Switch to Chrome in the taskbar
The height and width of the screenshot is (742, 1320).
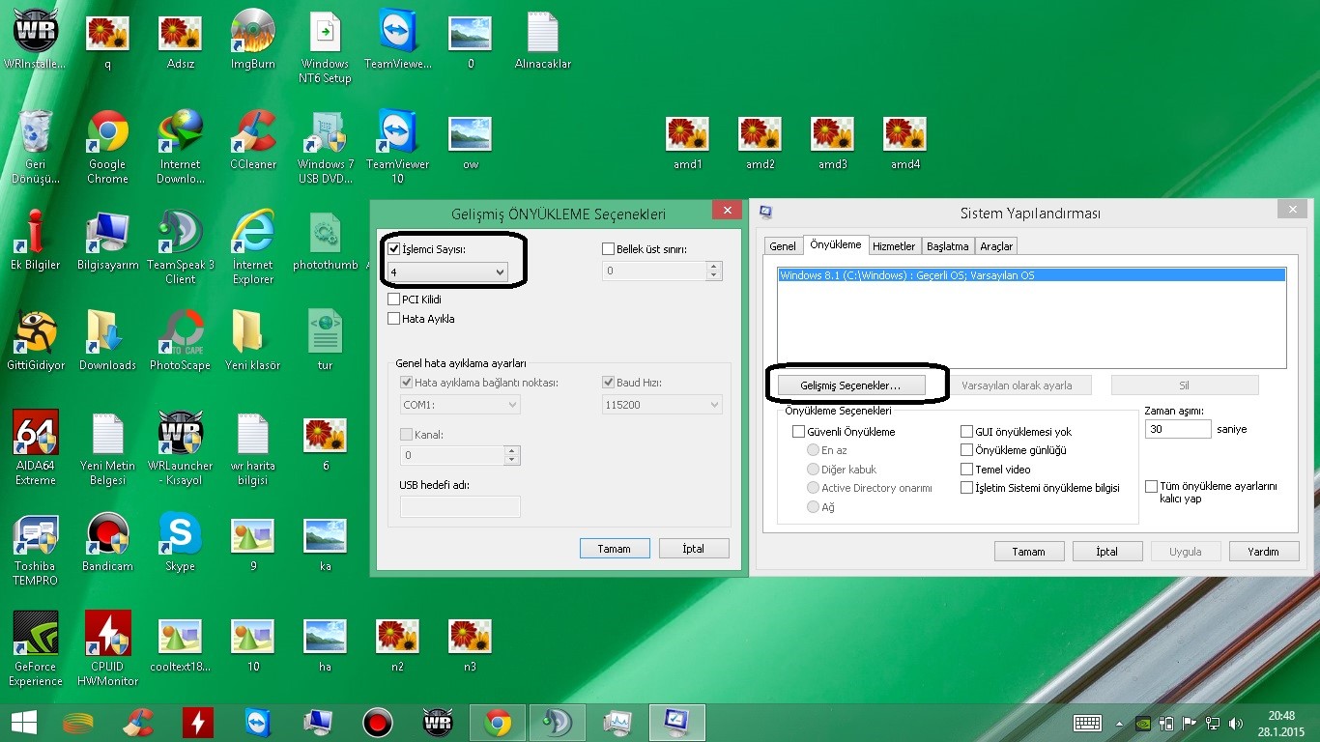pyautogui.click(x=498, y=723)
